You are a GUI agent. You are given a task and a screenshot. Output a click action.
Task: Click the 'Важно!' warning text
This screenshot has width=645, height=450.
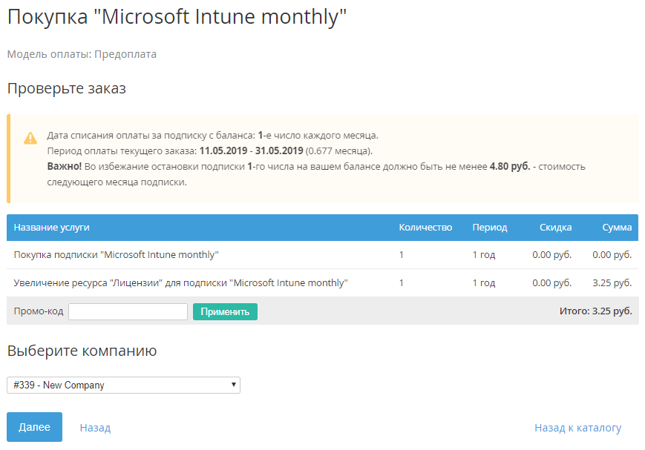(64, 167)
